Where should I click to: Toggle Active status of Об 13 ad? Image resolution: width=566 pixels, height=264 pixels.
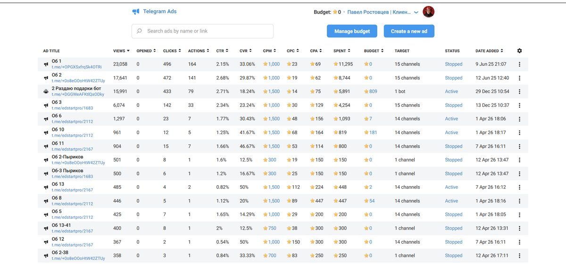pos(451,187)
